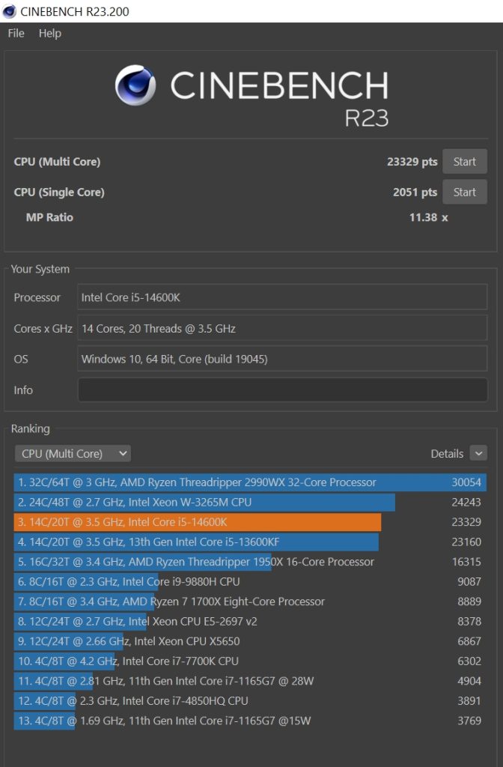Select ranking row Threadripper 2990WX
Viewport: 503px width, 767px height.
click(x=250, y=482)
